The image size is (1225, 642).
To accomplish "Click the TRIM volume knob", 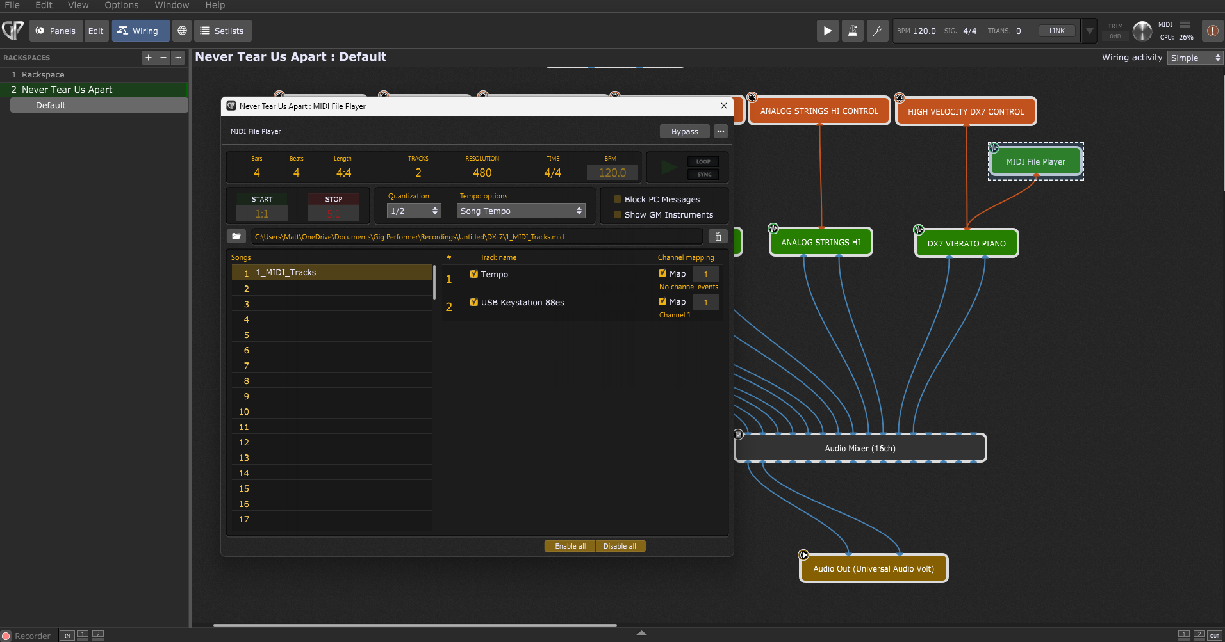I will pos(1142,31).
